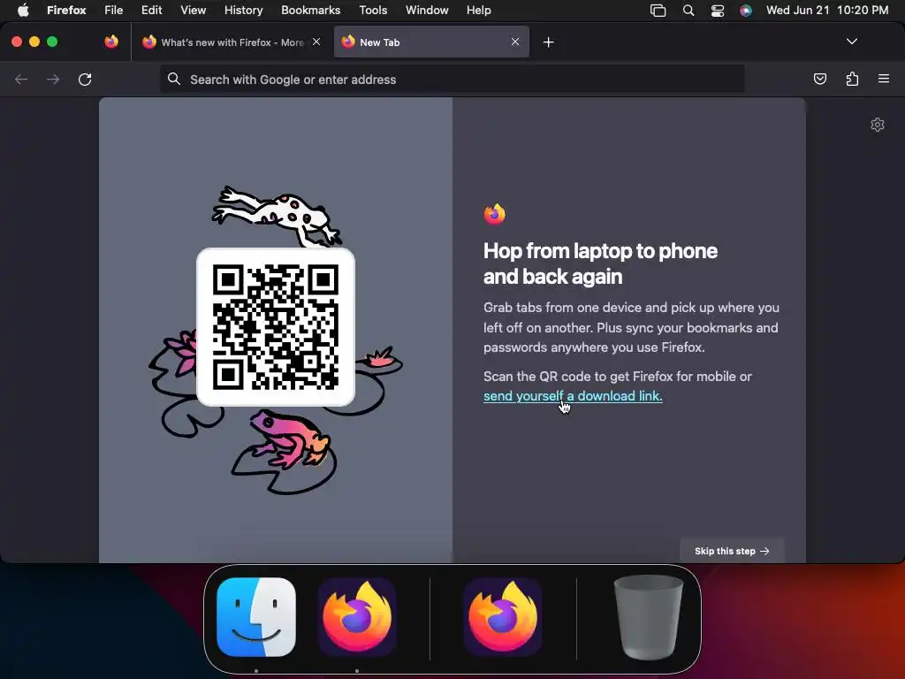Viewport: 905px width, 679px height.
Task: Expand the list all tabs chevron
Action: (851, 42)
